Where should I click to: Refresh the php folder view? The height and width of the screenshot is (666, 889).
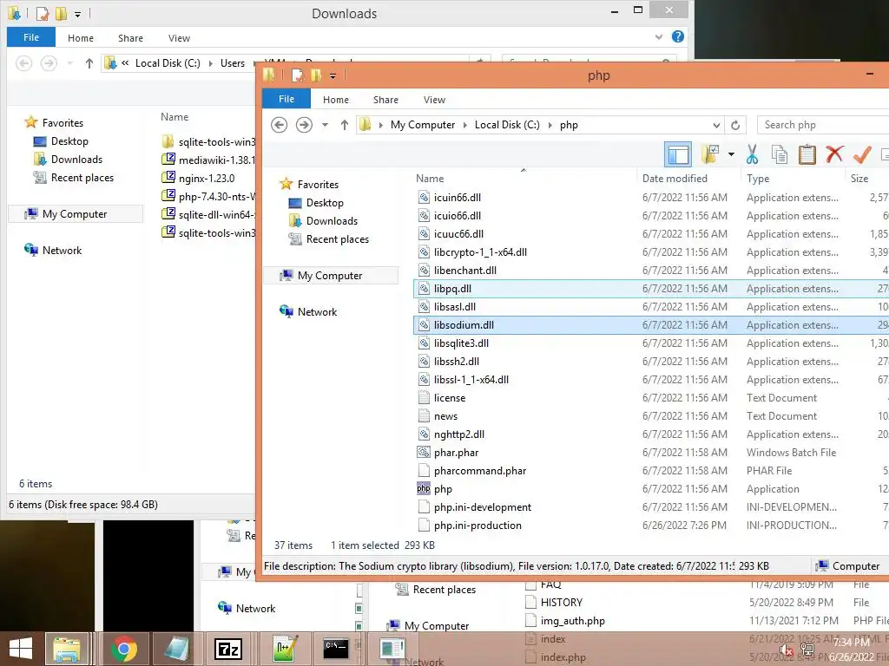(x=735, y=125)
